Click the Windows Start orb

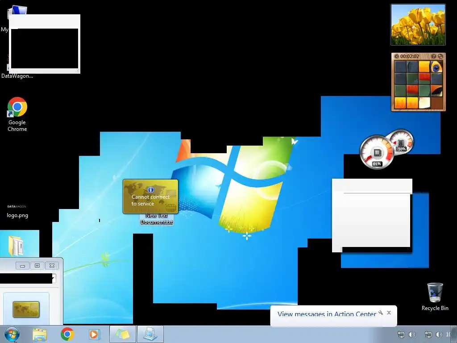(12, 334)
